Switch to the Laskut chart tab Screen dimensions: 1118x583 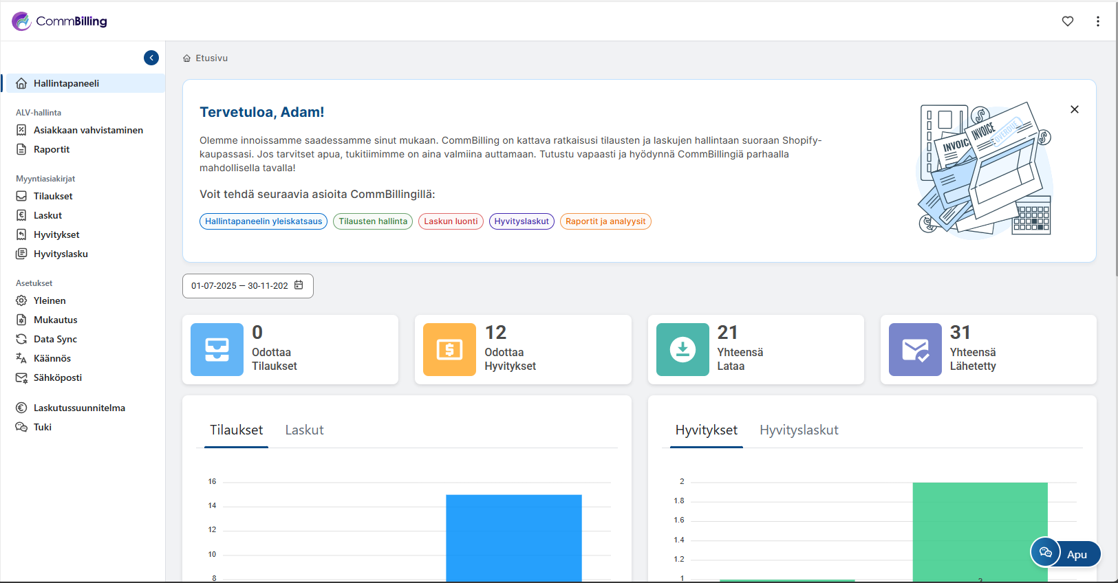pos(304,430)
